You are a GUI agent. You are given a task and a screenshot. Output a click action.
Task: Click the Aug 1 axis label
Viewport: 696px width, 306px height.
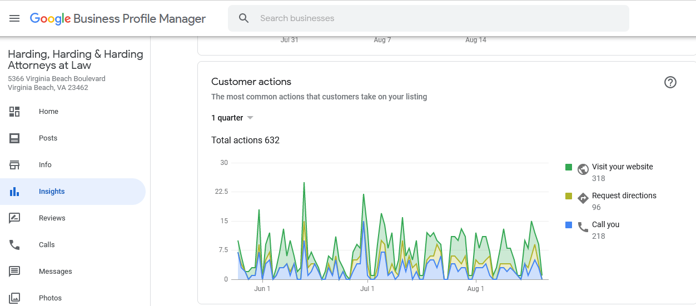476,289
